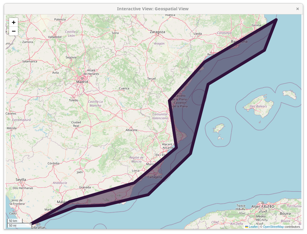307x234 pixels.
Task: Click the Toledo city label
Action: (x=73, y=100)
